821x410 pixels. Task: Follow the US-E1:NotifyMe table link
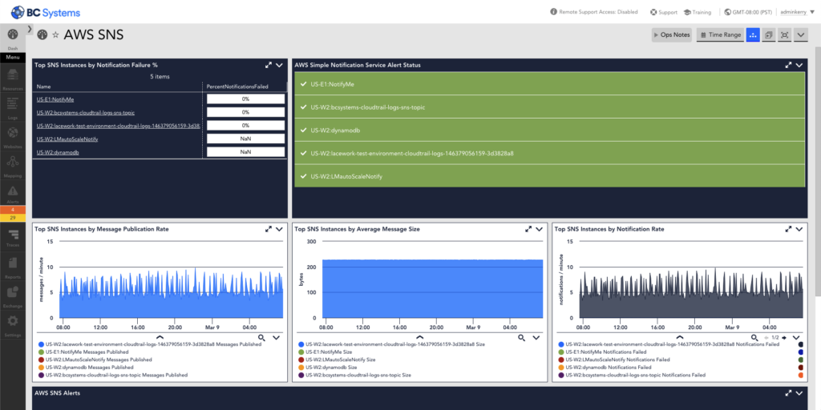[55, 98]
